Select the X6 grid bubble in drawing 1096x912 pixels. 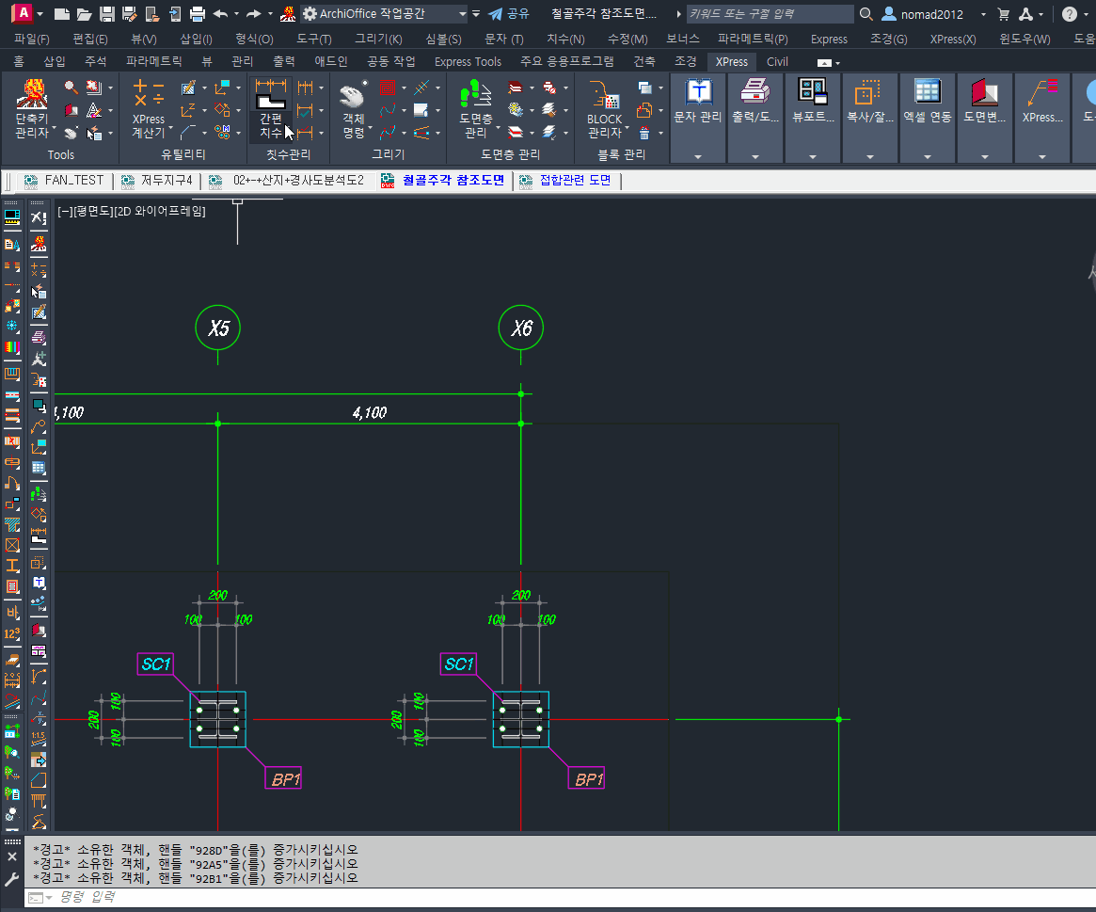click(521, 328)
